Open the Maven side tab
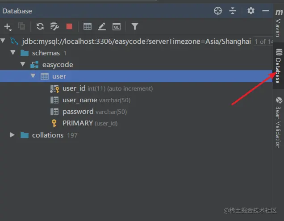 click(x=279, y=23)
